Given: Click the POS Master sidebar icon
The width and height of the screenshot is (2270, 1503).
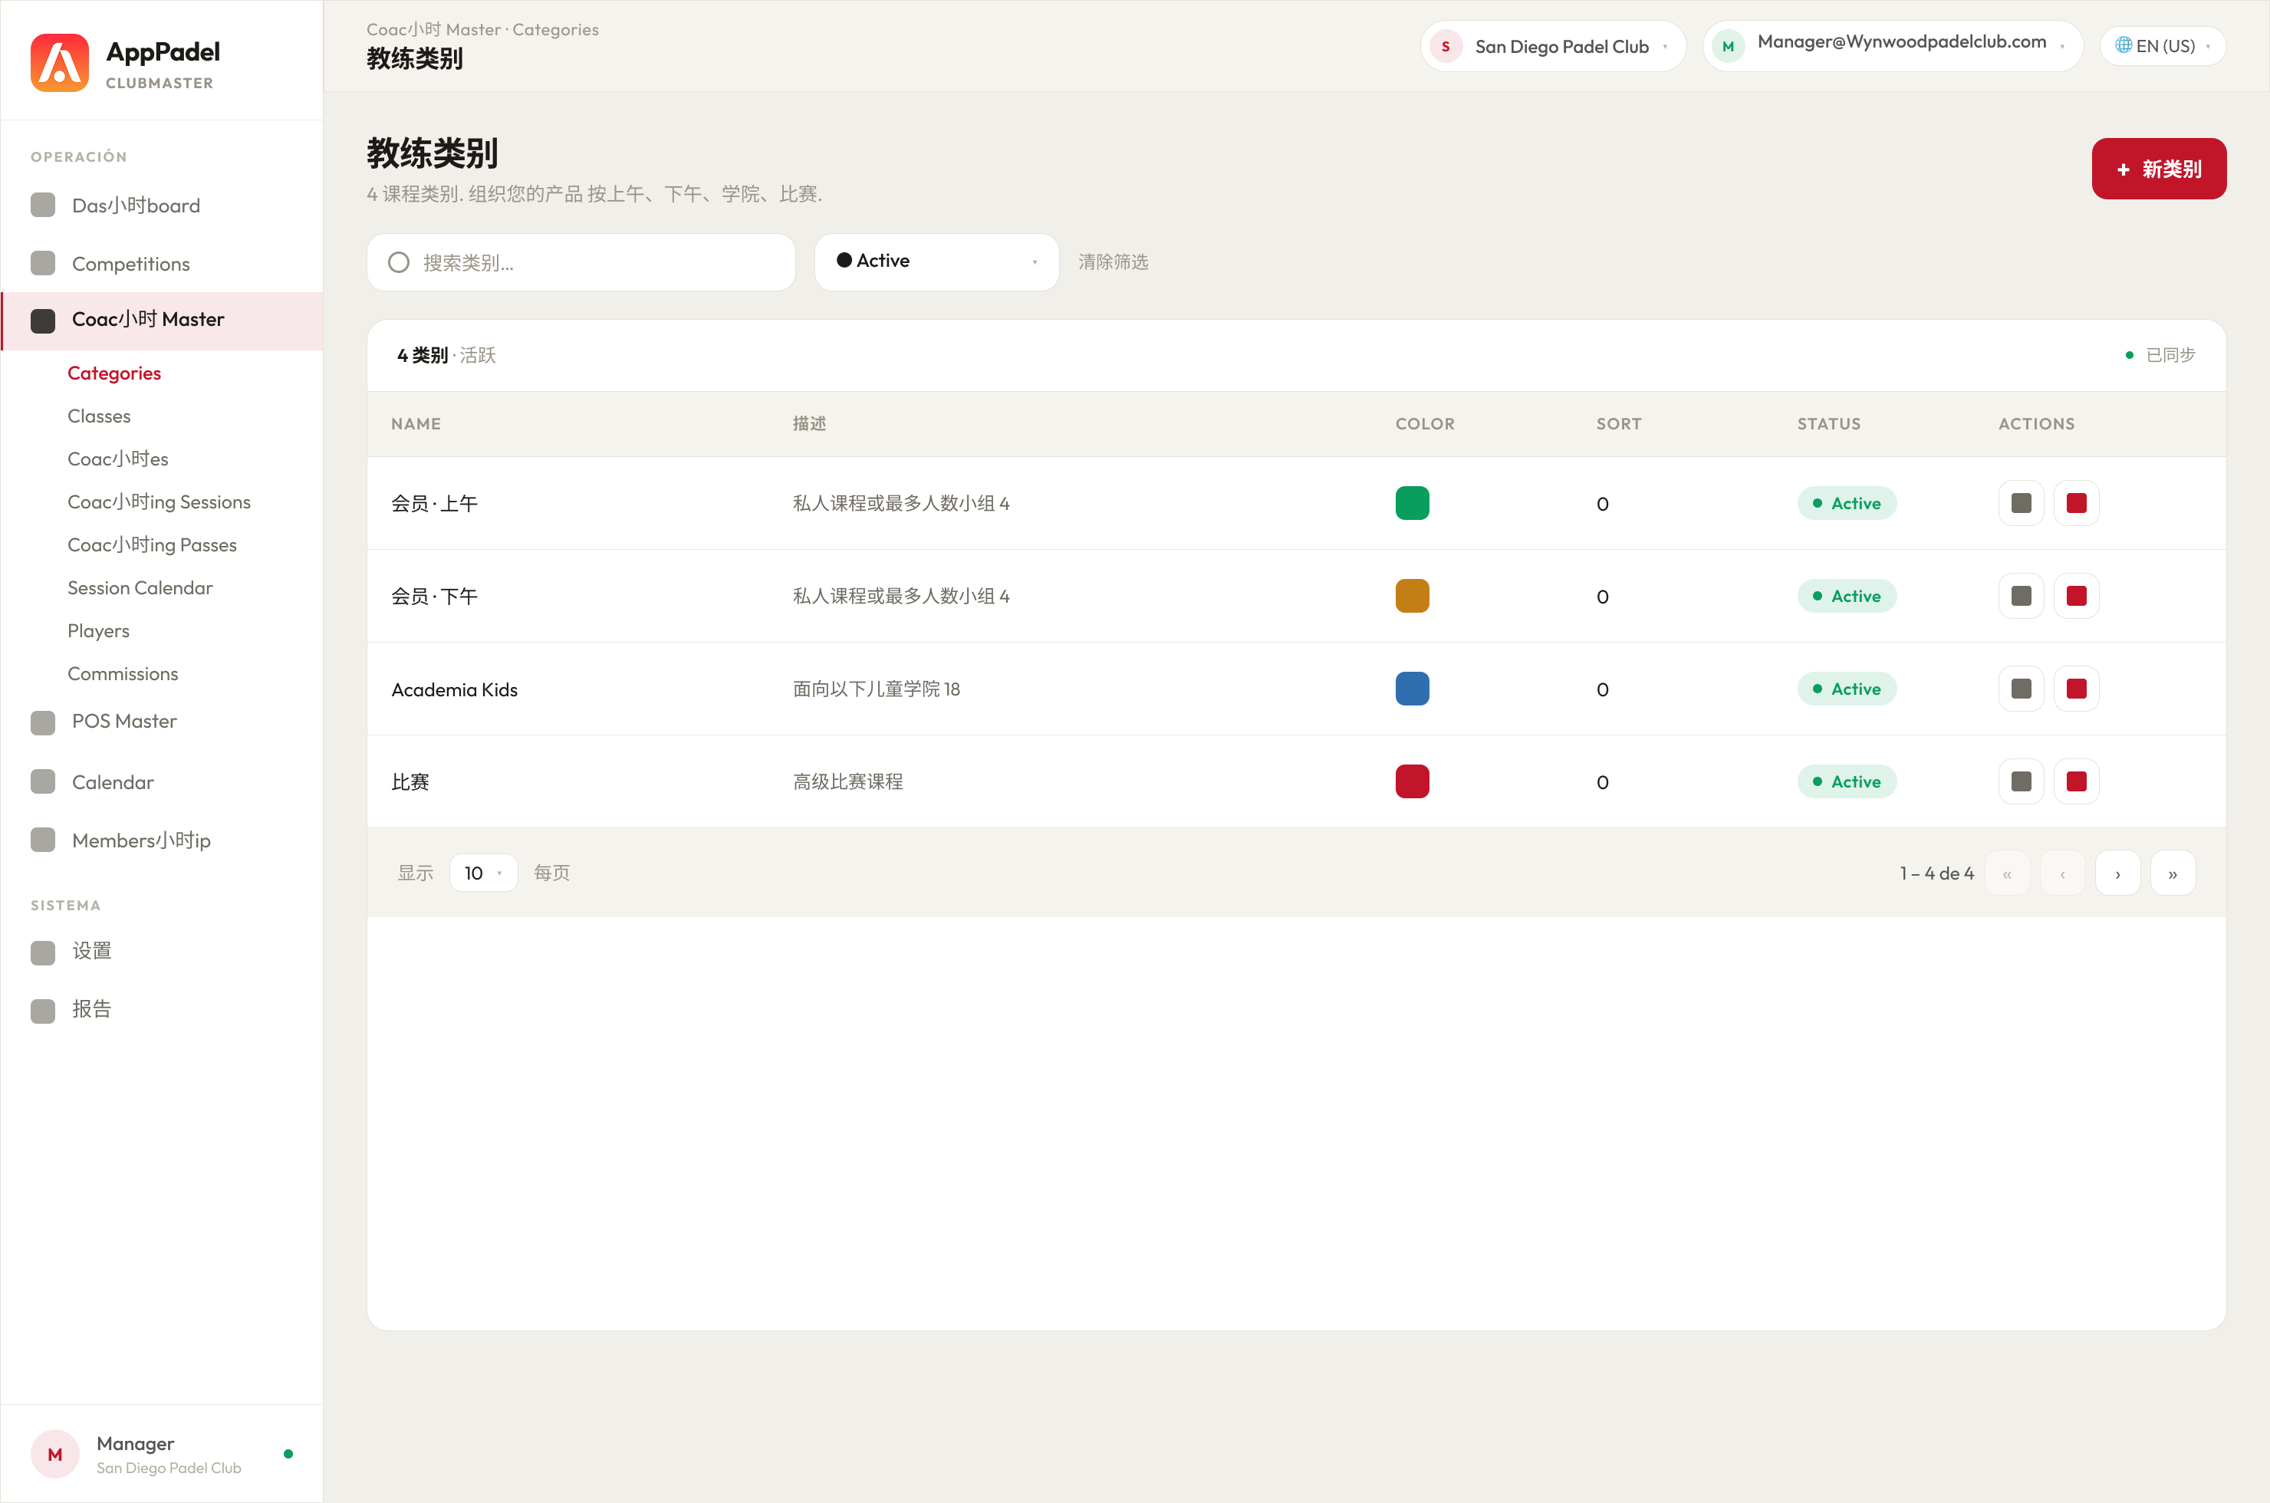Looking at the screenshot, I should 43,722.
